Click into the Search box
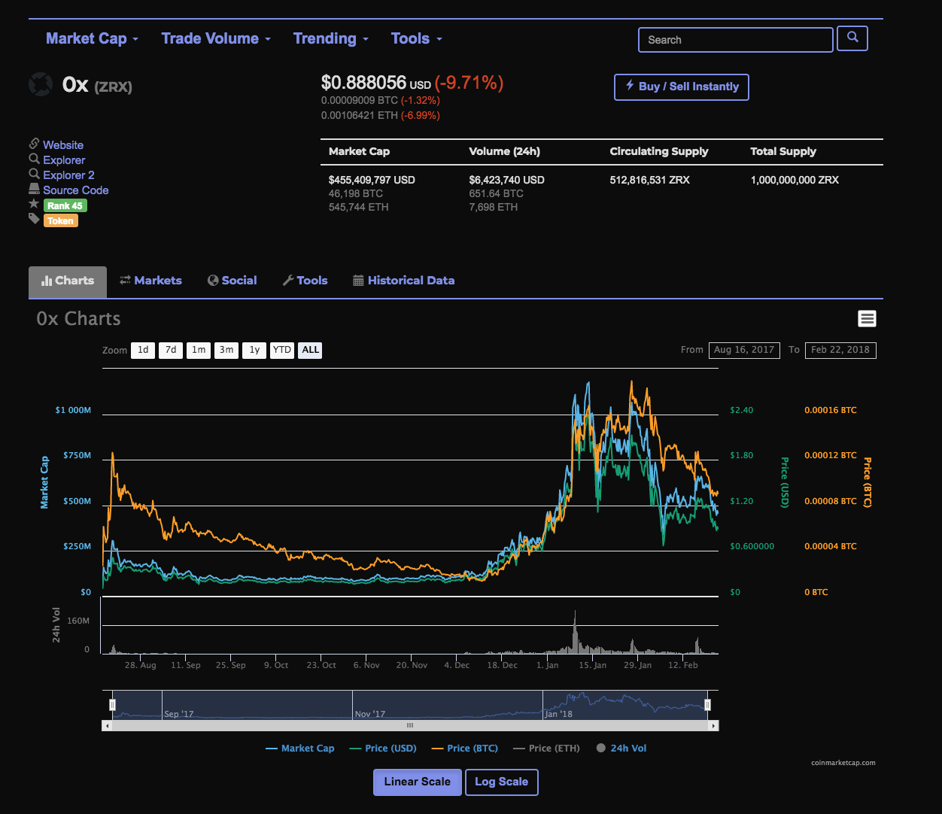 736,40
